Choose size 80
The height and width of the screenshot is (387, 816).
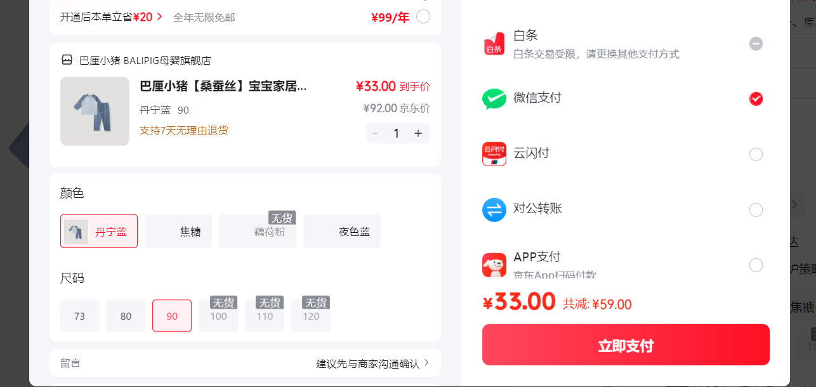(126, 316)
